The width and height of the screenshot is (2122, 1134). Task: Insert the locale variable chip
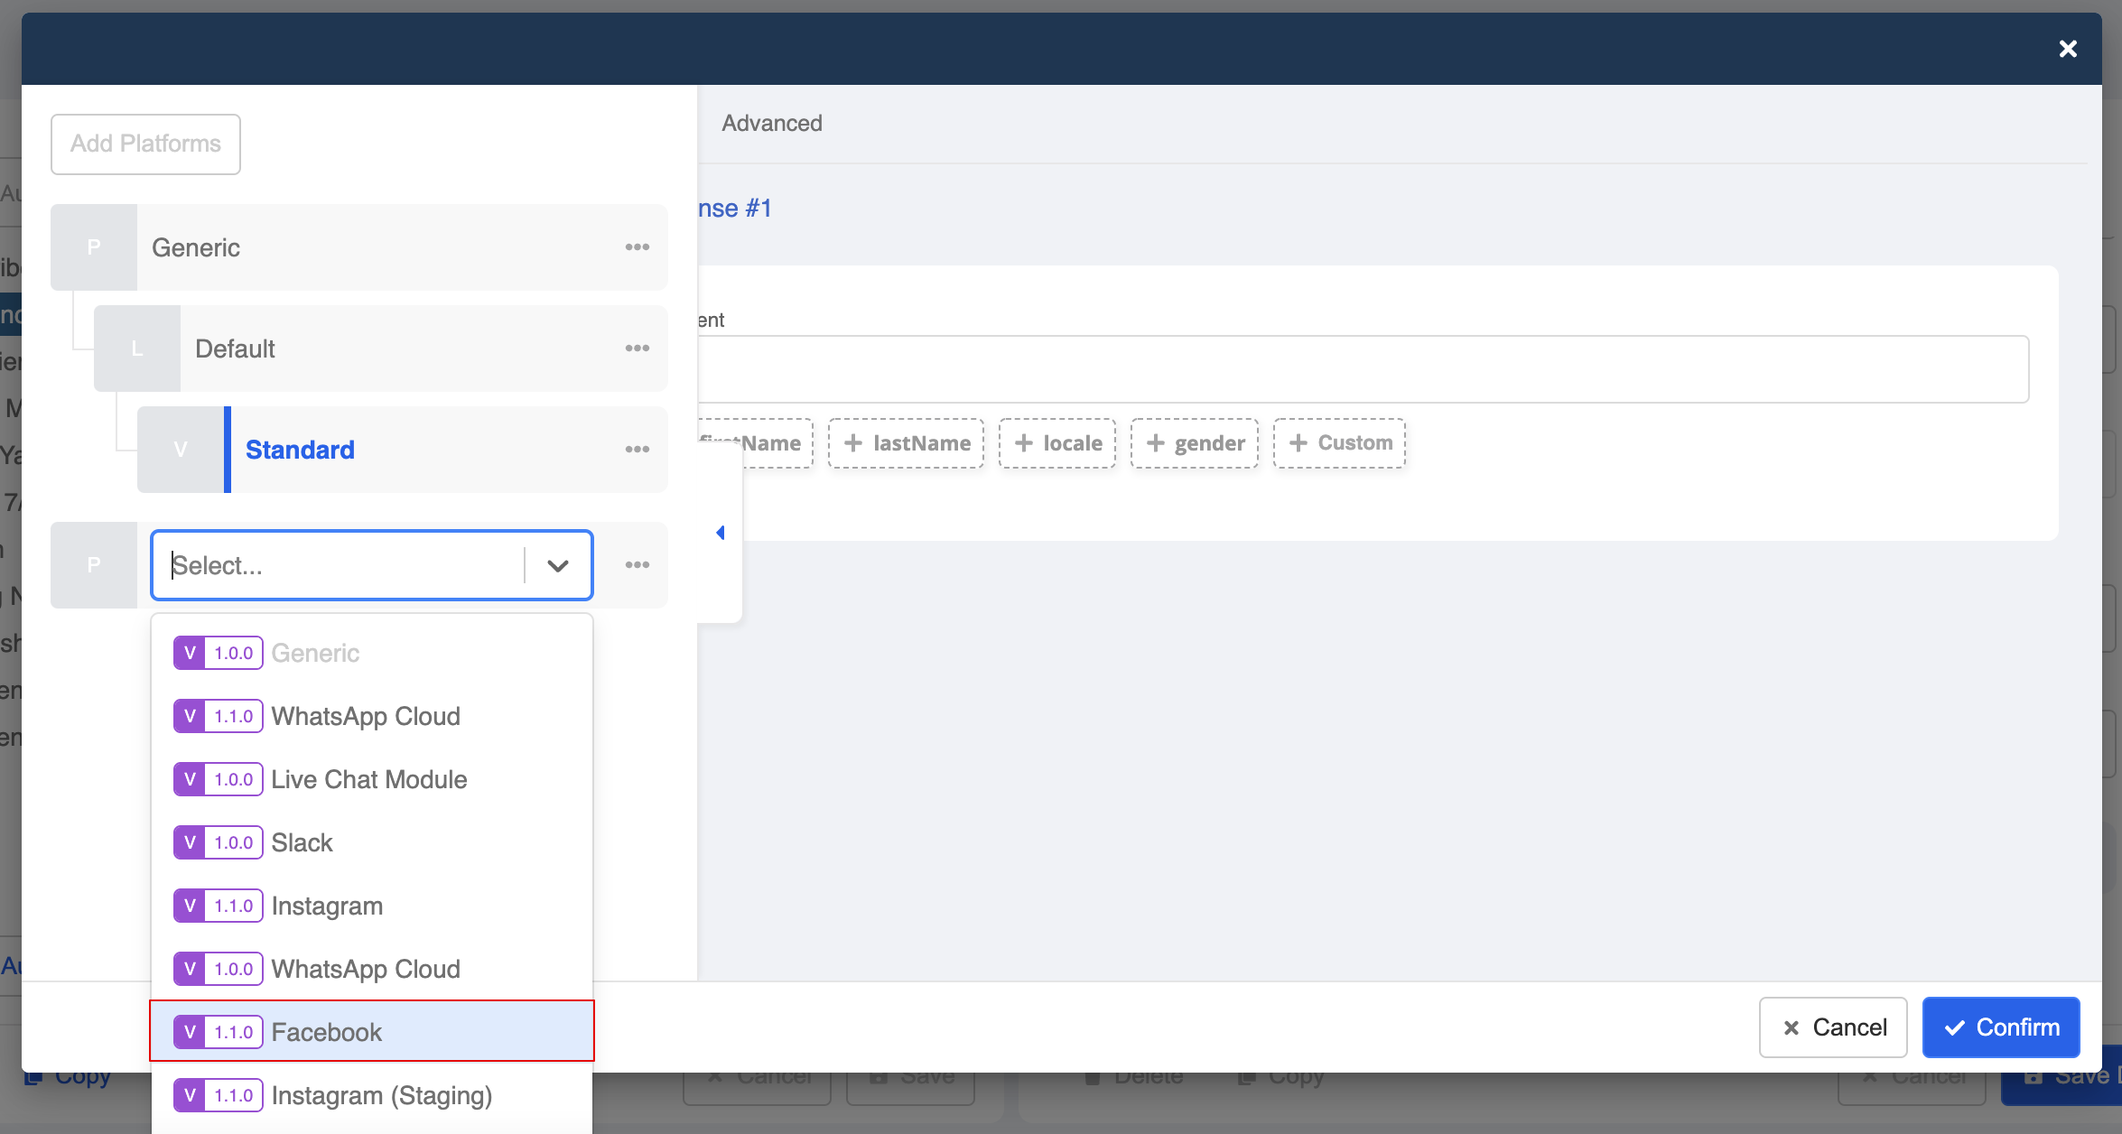[x=1057, y=443]
